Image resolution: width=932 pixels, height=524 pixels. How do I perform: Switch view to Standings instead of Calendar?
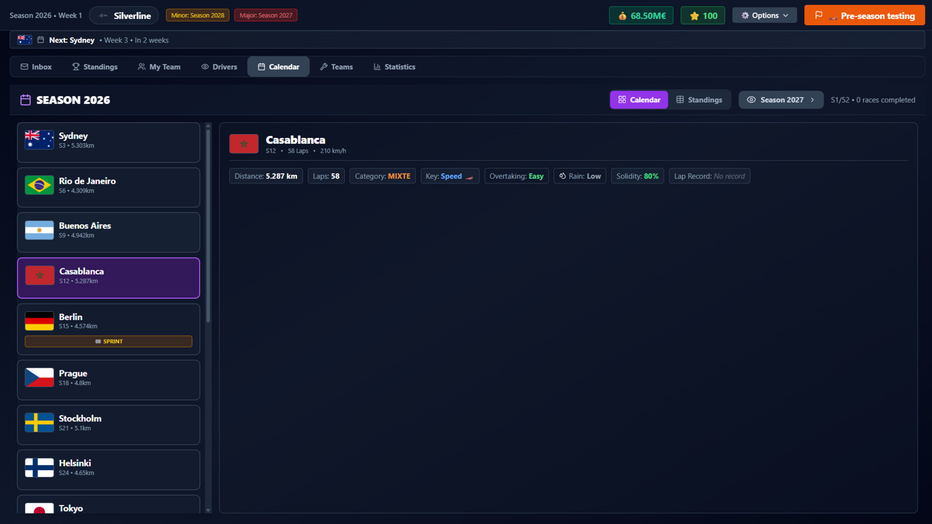699,100
